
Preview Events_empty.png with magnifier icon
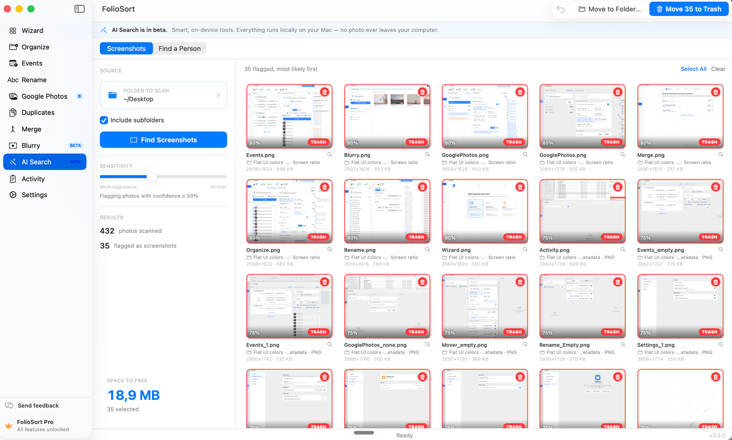pos(721,250)
